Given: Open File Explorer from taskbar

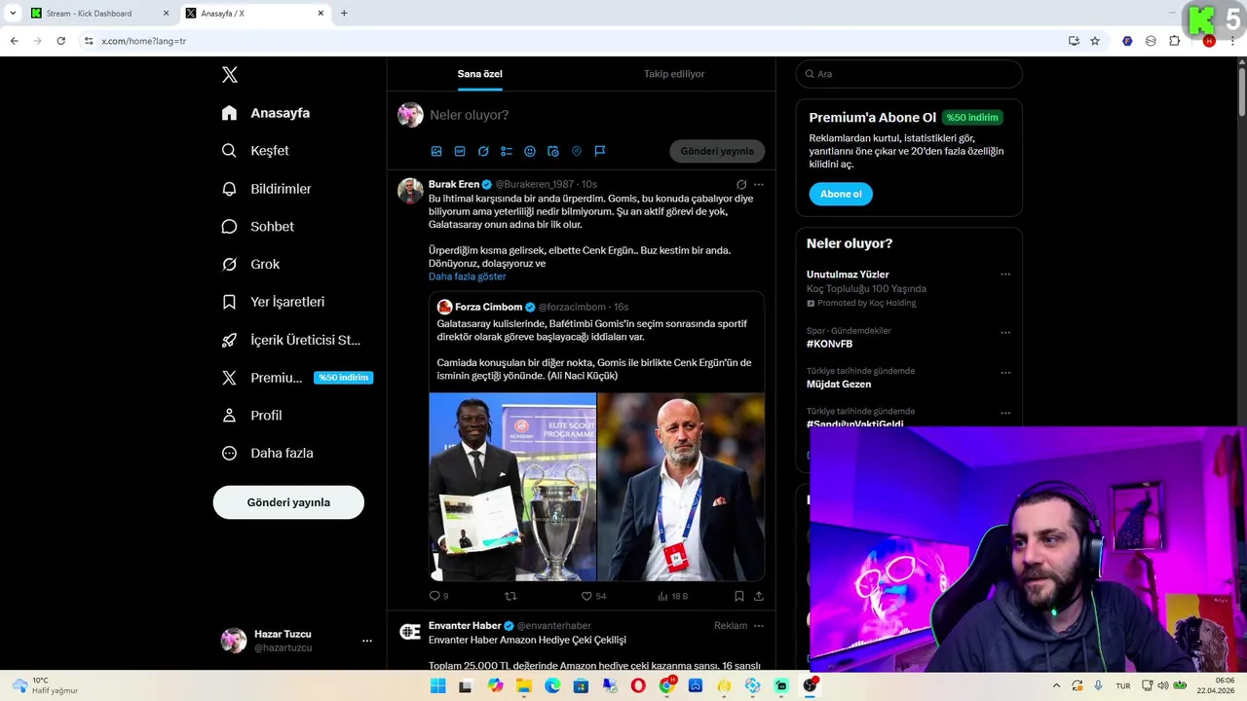Looking at the screenshot, I should click(524, 685).
